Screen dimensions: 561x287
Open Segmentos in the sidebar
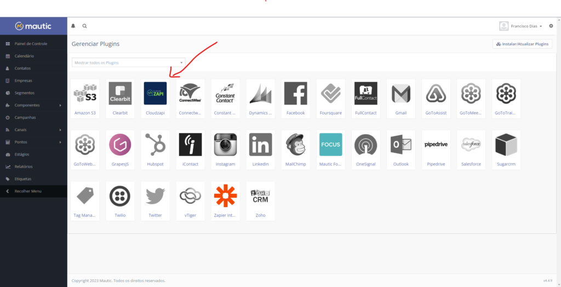pyautogui.click(x=33, y=93)
